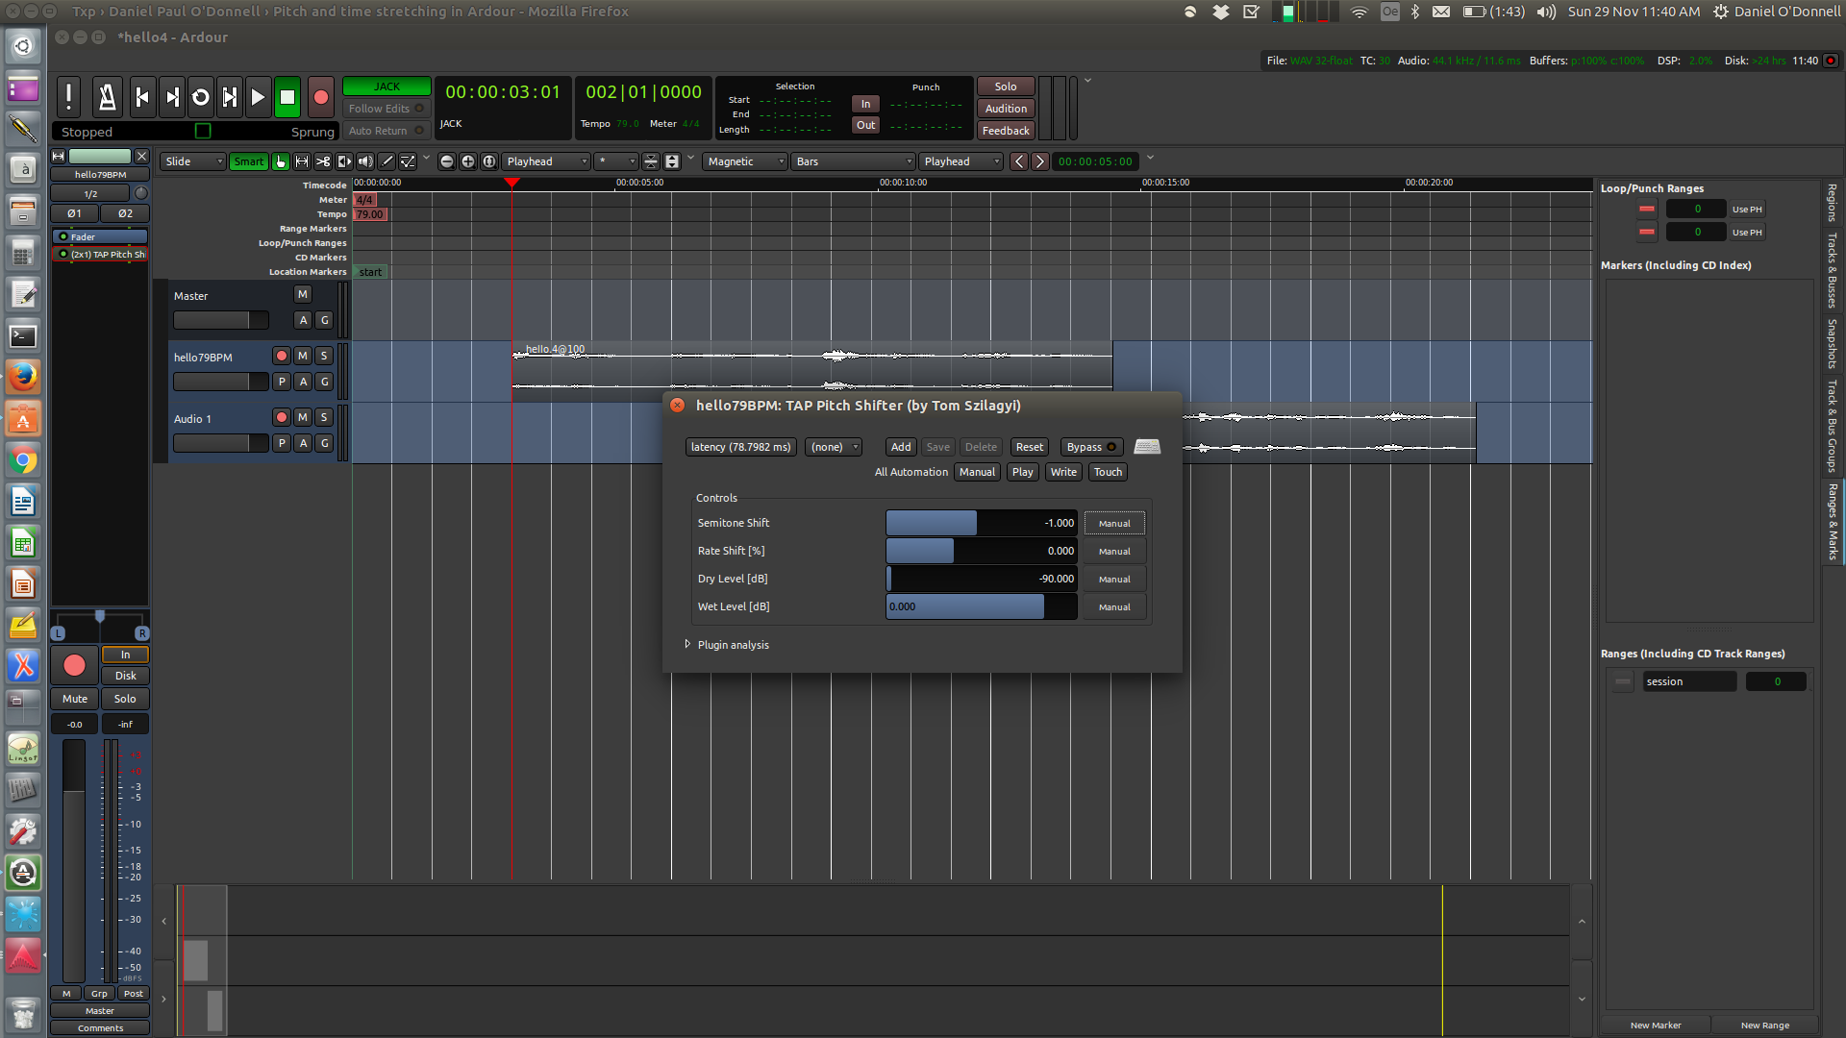Enable Follow Edits option
Screen dimensions: 1846x1038
click(x=386, y=109)
